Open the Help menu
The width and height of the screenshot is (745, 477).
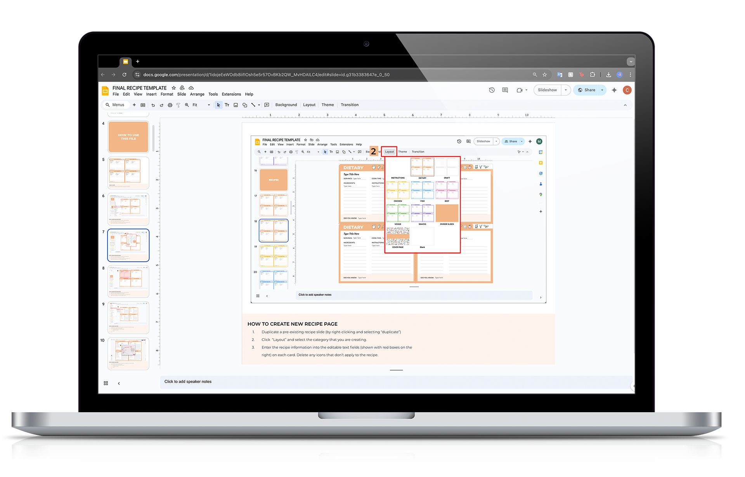click(x=249, y=94)
